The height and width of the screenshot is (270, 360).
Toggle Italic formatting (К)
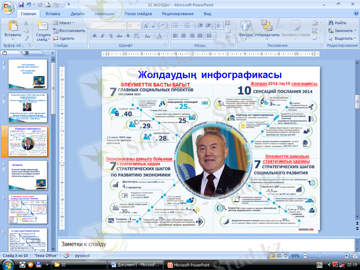click(x=103, y=36)
